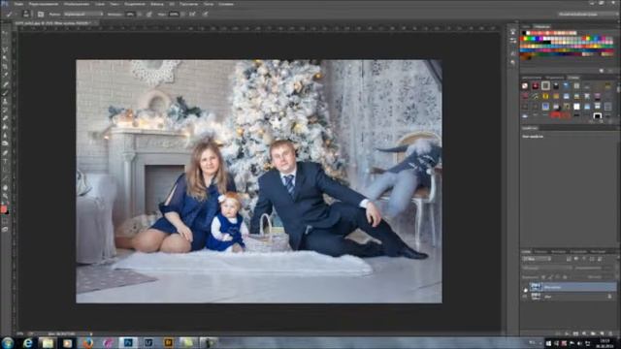This screenshot has height=349, width=621.
Task: Open the Filter menu
Action: (x=157, y=4)
